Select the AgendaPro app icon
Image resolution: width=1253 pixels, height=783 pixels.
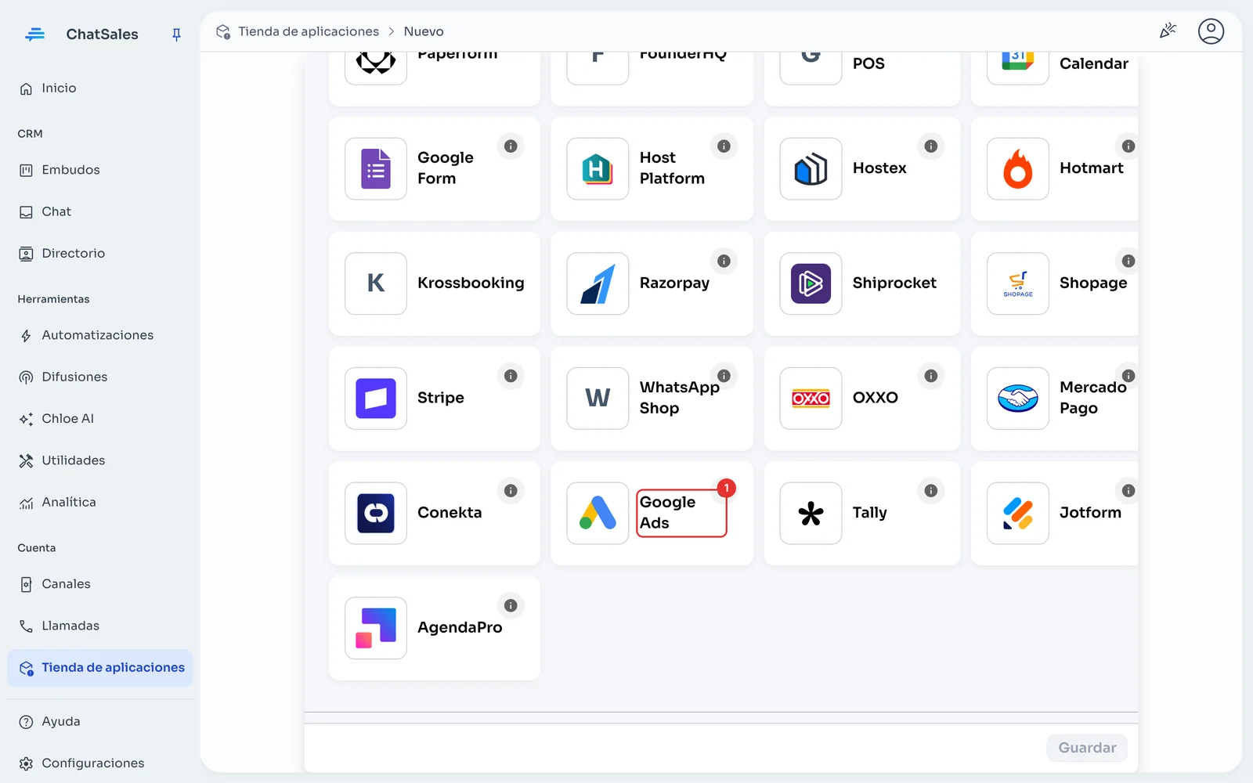pyautogui.click(x=376, y=628)
